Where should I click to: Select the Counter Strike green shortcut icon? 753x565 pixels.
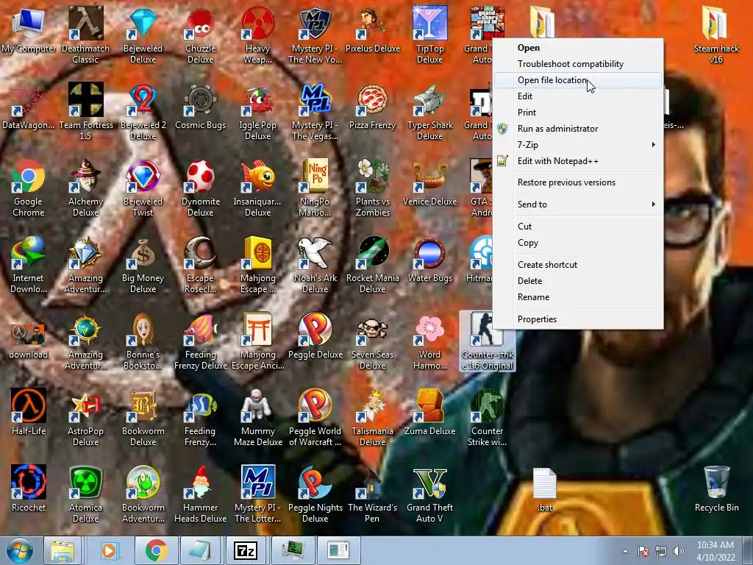(488, 405)
